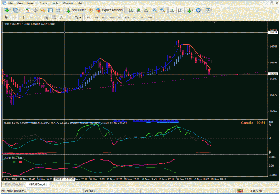
Task: Zoom out of the chart
Action: coord(163,10)
